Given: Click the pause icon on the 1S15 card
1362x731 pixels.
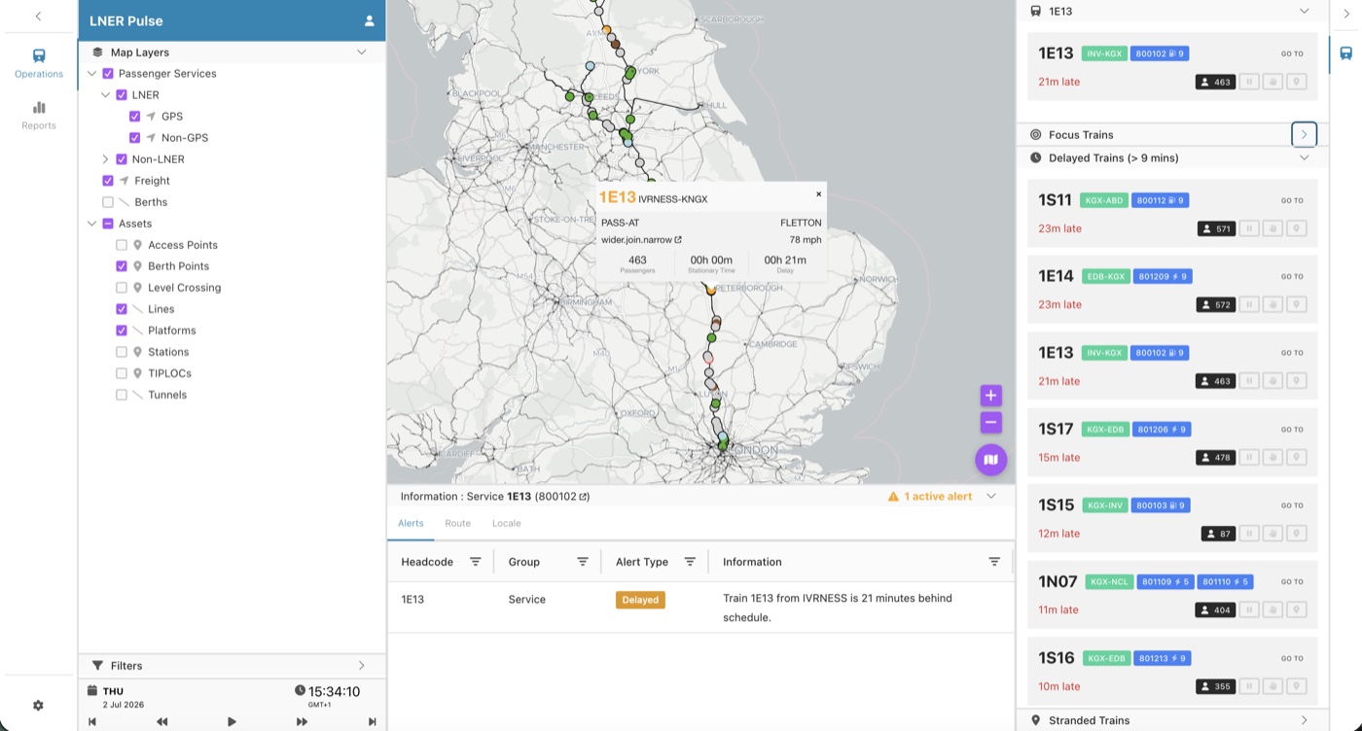Looking at the screenshot, I should pyautogui.click(x=1249, y=534).
